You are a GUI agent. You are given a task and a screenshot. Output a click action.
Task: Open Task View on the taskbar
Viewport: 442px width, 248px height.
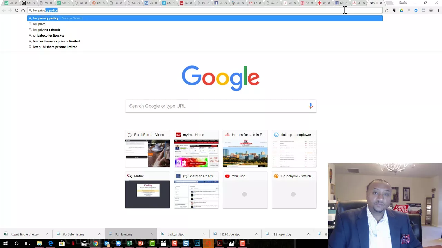coord(28,244)
